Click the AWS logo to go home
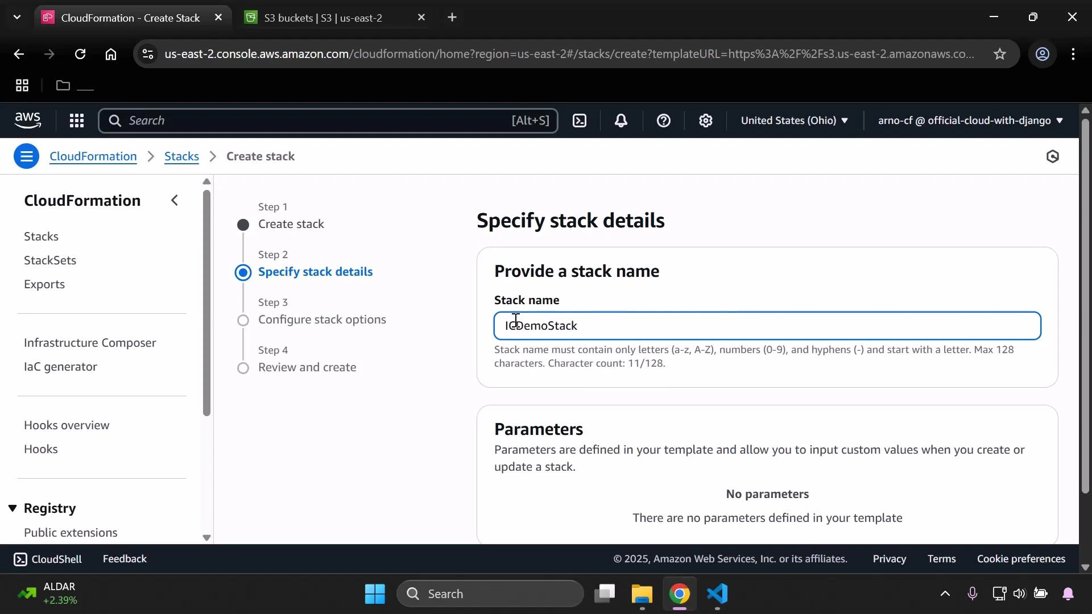Screen dimensions: 1092x614 coord(28,121)
